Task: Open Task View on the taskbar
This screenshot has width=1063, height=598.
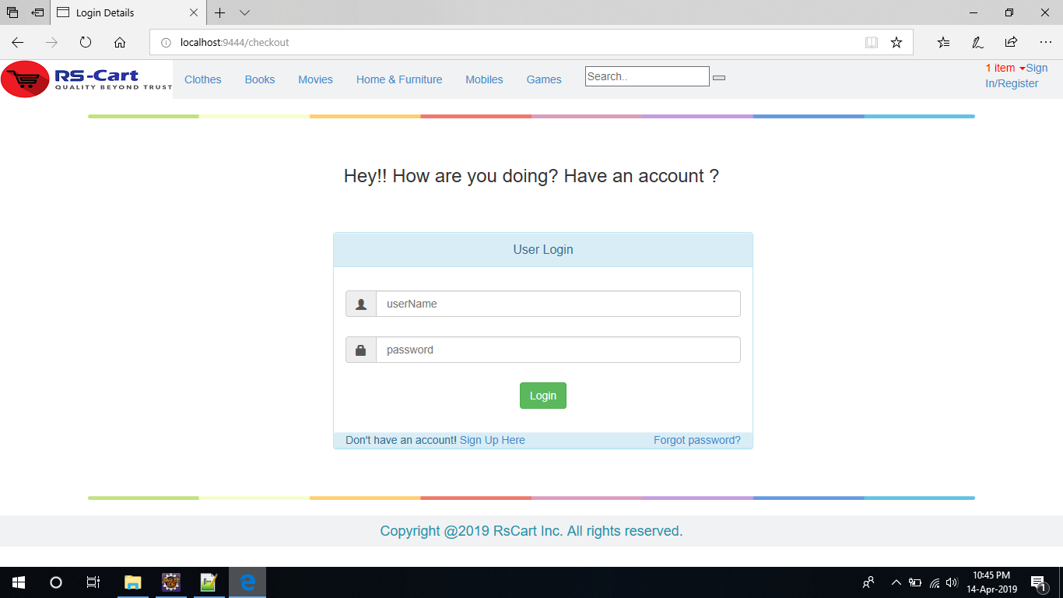Action: [93, 582]
